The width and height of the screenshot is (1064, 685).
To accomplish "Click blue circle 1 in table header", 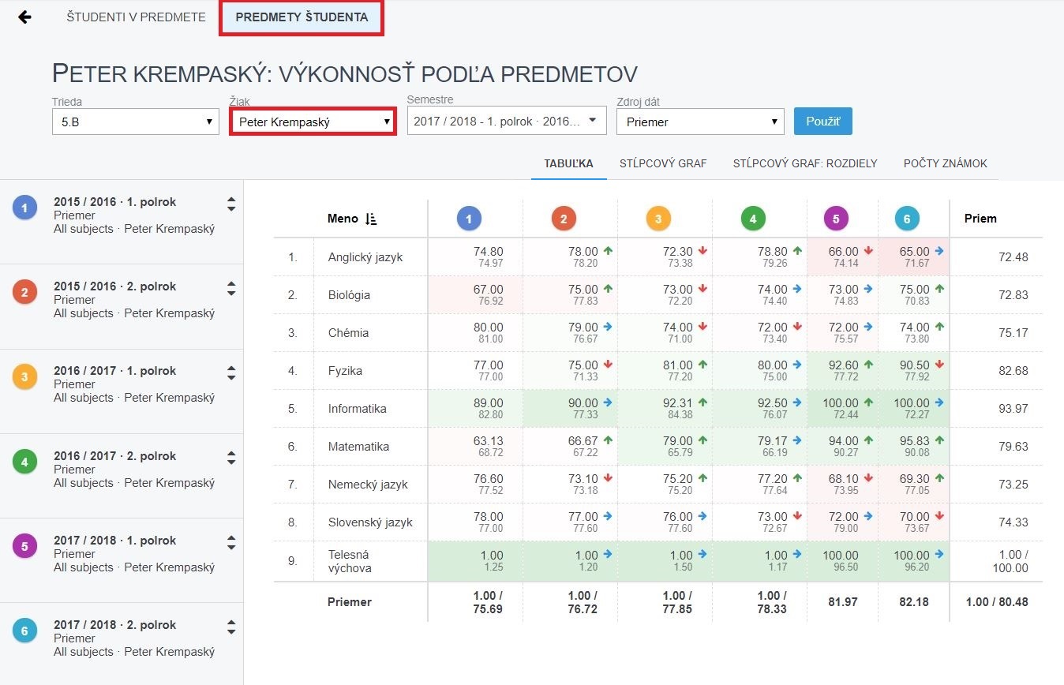I will [469, 219].
